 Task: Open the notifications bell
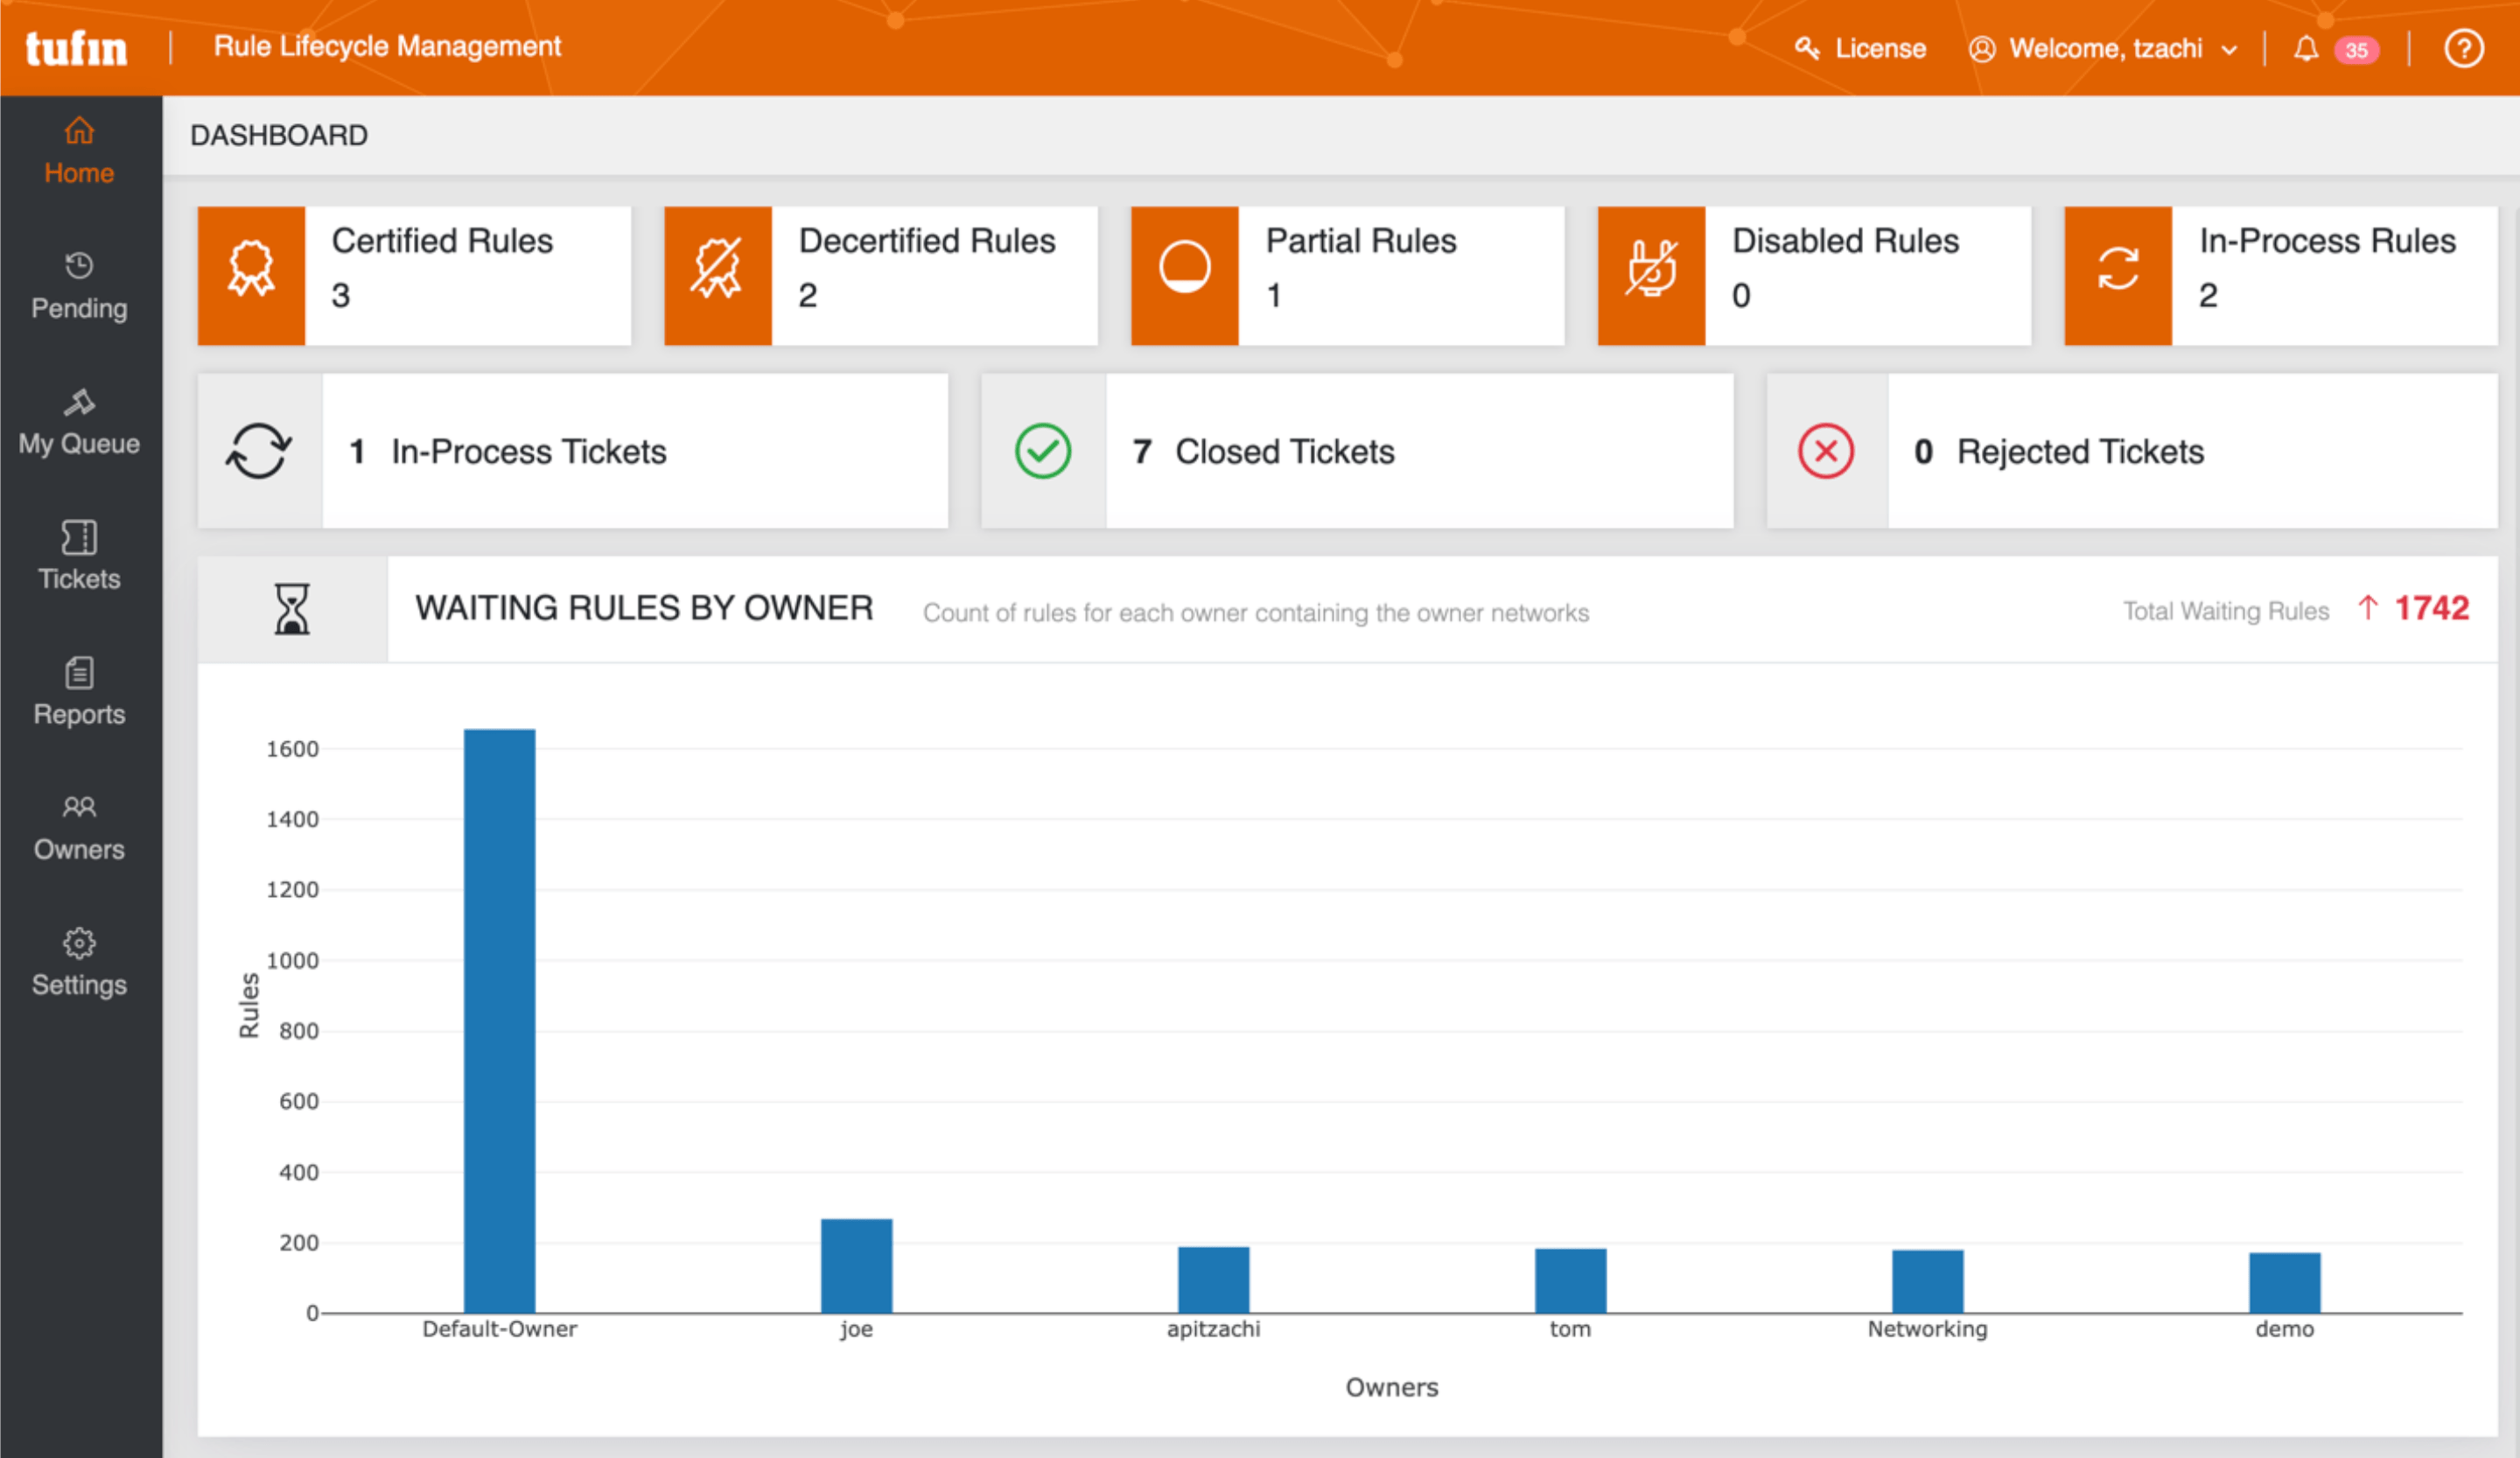pos(2306,48)
